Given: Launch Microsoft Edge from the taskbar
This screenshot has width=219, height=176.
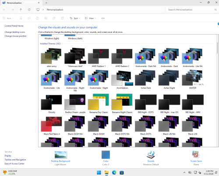Looking at the screenshot, I should pyautogui.click(x=114, y=173).
